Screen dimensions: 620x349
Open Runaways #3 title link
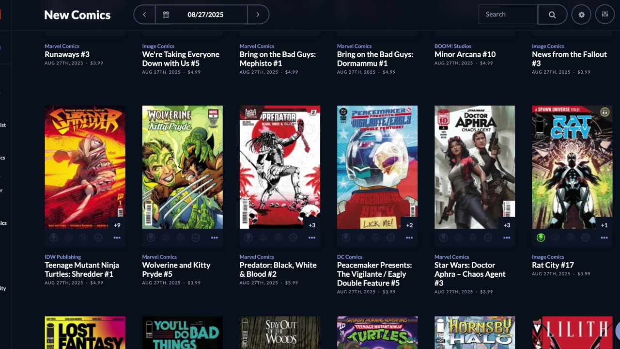(x=67, y=54)
